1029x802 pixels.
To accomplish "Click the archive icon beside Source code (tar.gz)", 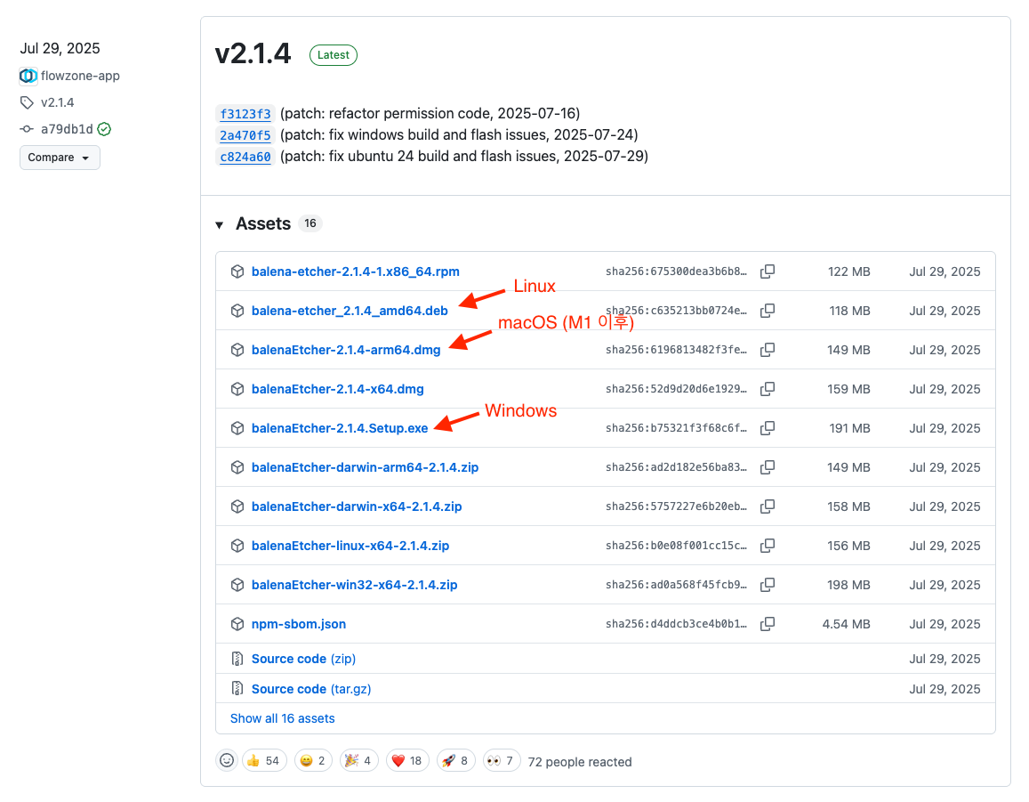I will point(237,689).
